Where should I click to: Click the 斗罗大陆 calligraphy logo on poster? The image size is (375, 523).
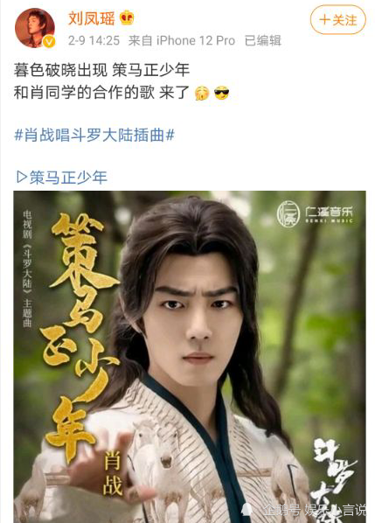click(333, 480)
